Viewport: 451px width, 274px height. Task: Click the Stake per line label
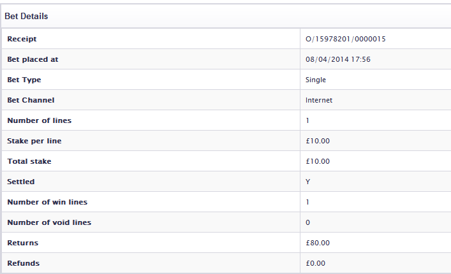(x=34, y=141)
